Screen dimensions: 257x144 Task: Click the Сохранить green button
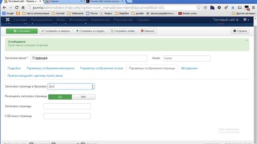(22, 31)
